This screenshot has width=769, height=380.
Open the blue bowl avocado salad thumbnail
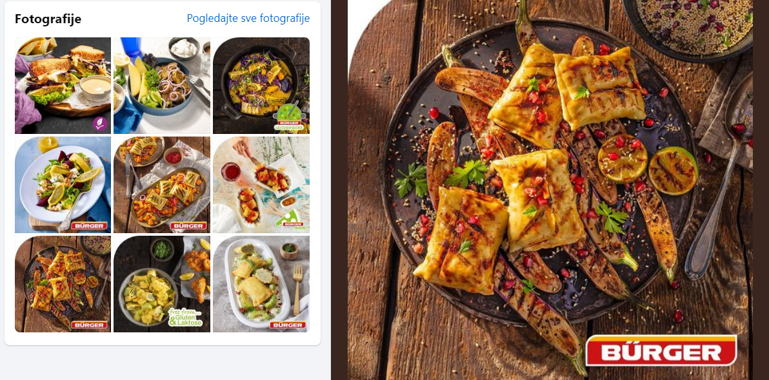pyautogui.click(x=162, y=85)
